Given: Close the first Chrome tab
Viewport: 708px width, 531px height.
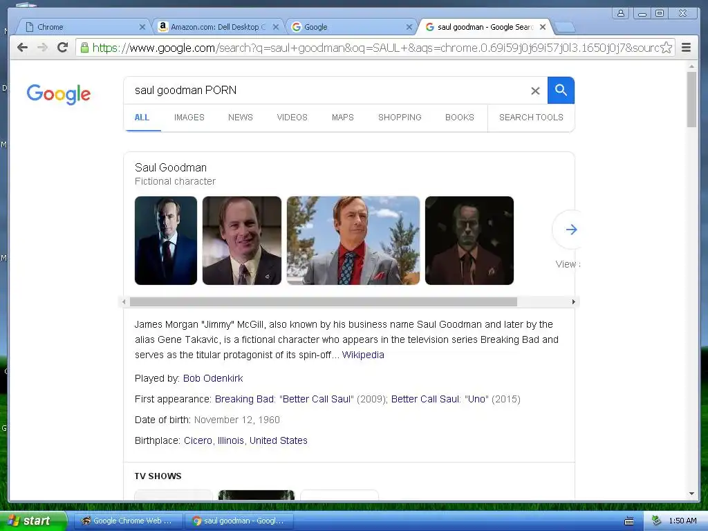Looking at the screenshot, I should coord(142,27).
